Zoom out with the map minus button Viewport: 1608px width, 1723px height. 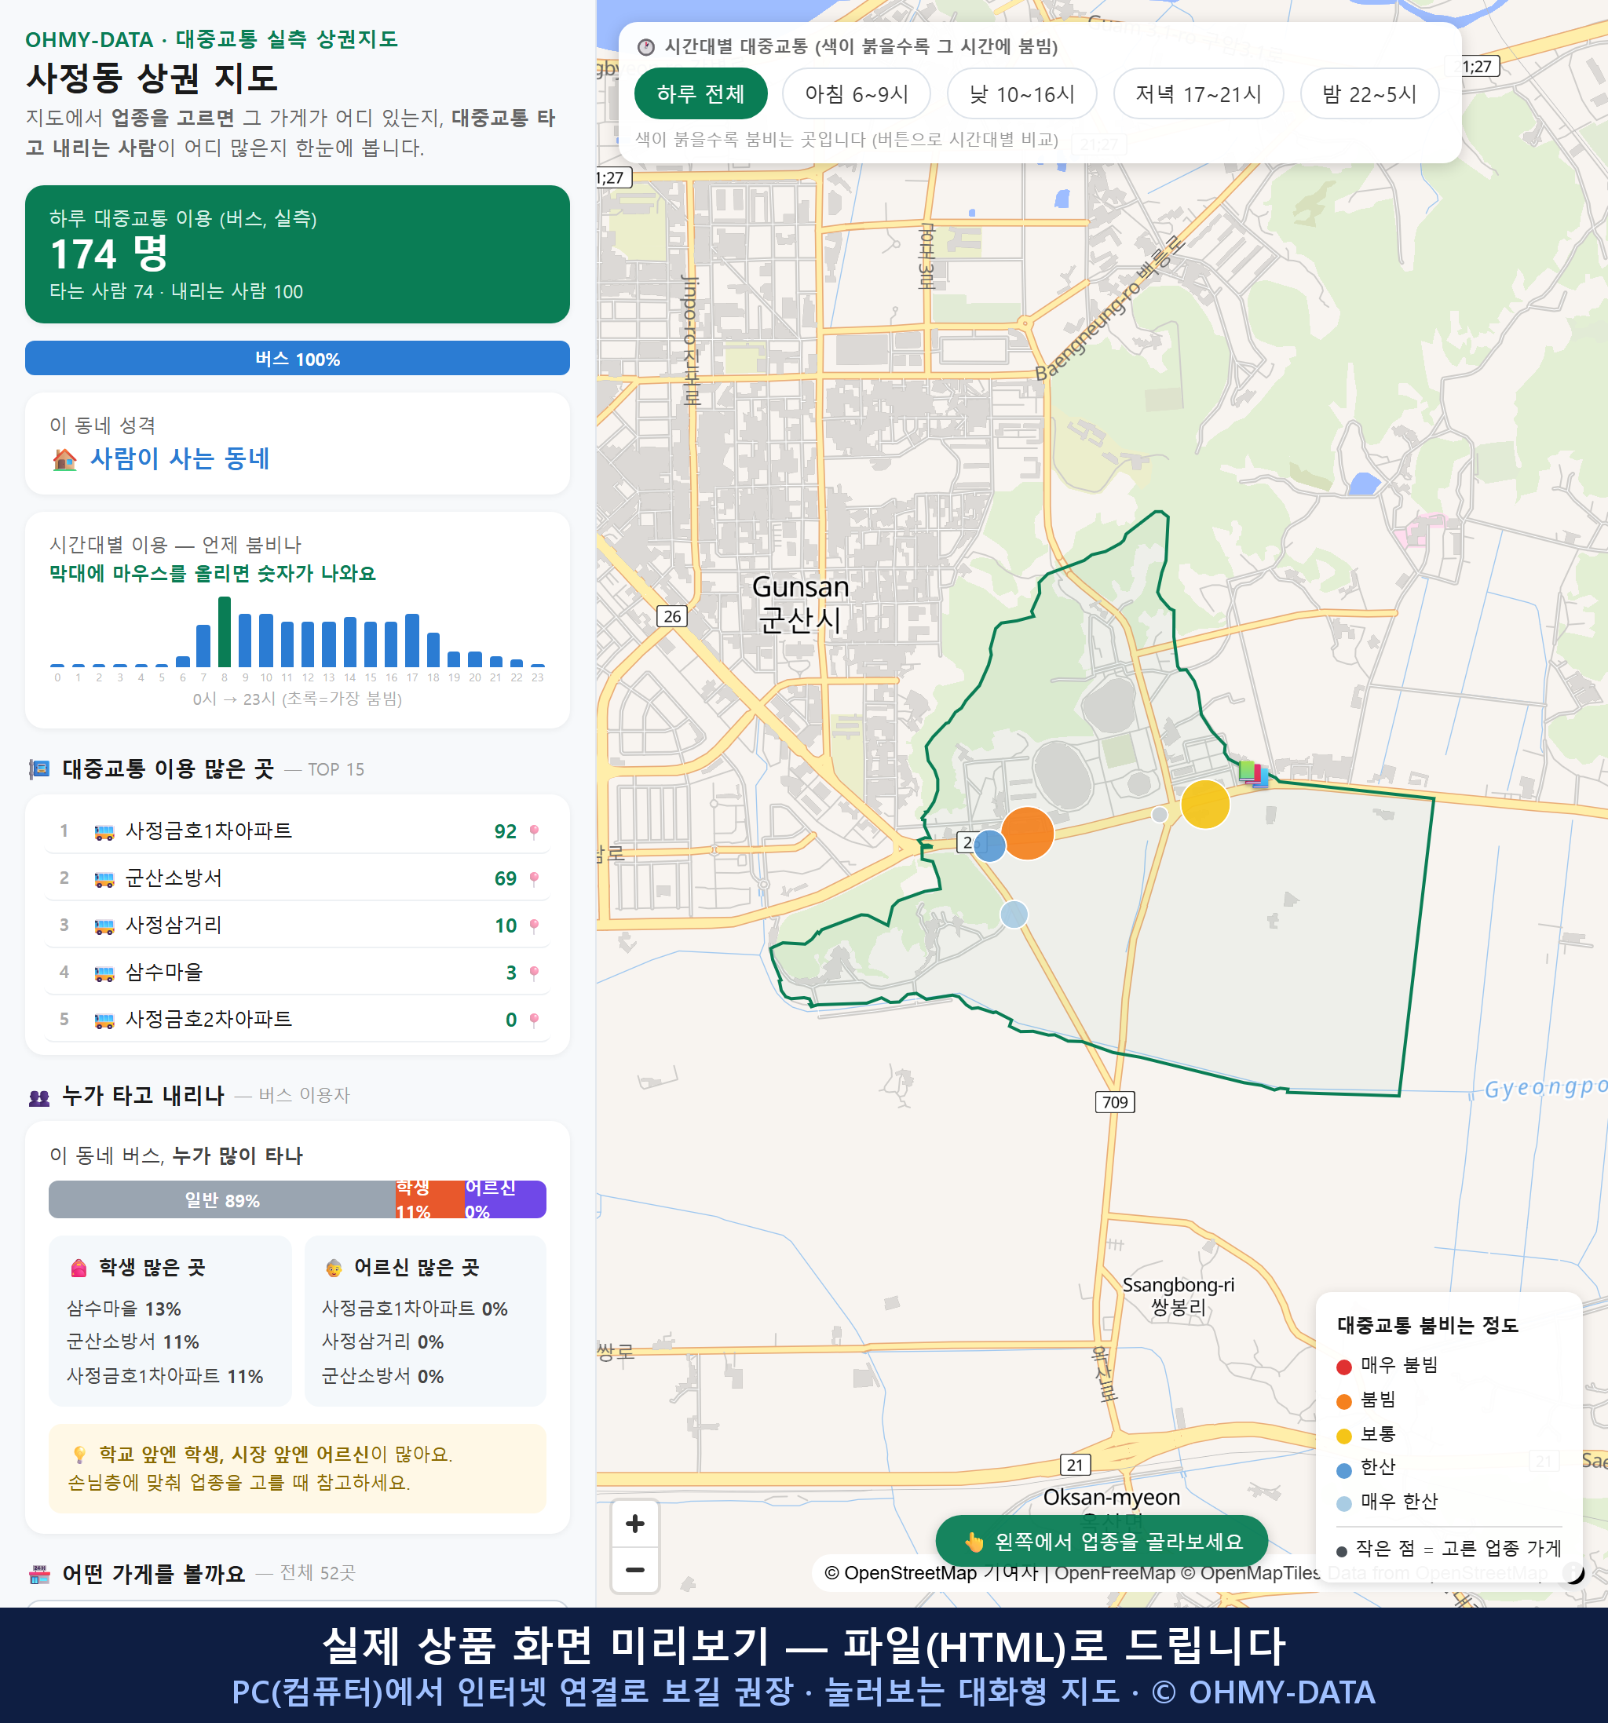click(634, 1570)
